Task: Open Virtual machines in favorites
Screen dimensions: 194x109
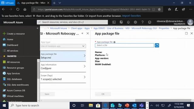Action: pyautogui.click(x=15, y=96)
